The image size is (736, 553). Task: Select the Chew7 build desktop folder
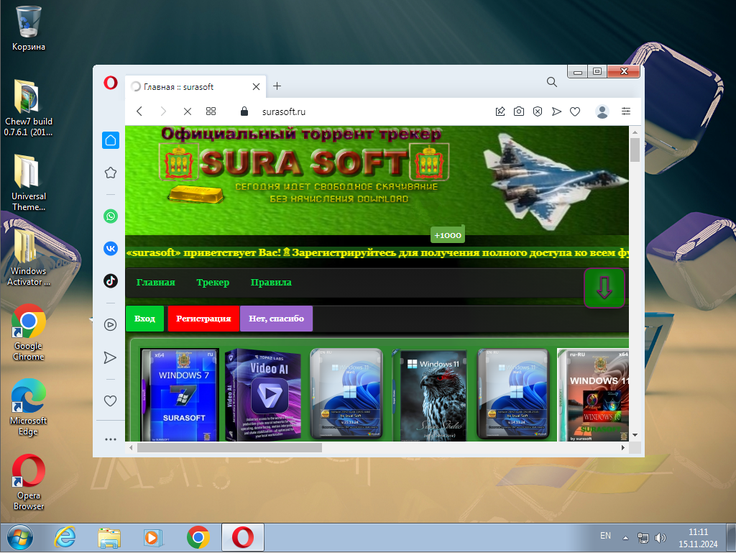tap(29, 109)
